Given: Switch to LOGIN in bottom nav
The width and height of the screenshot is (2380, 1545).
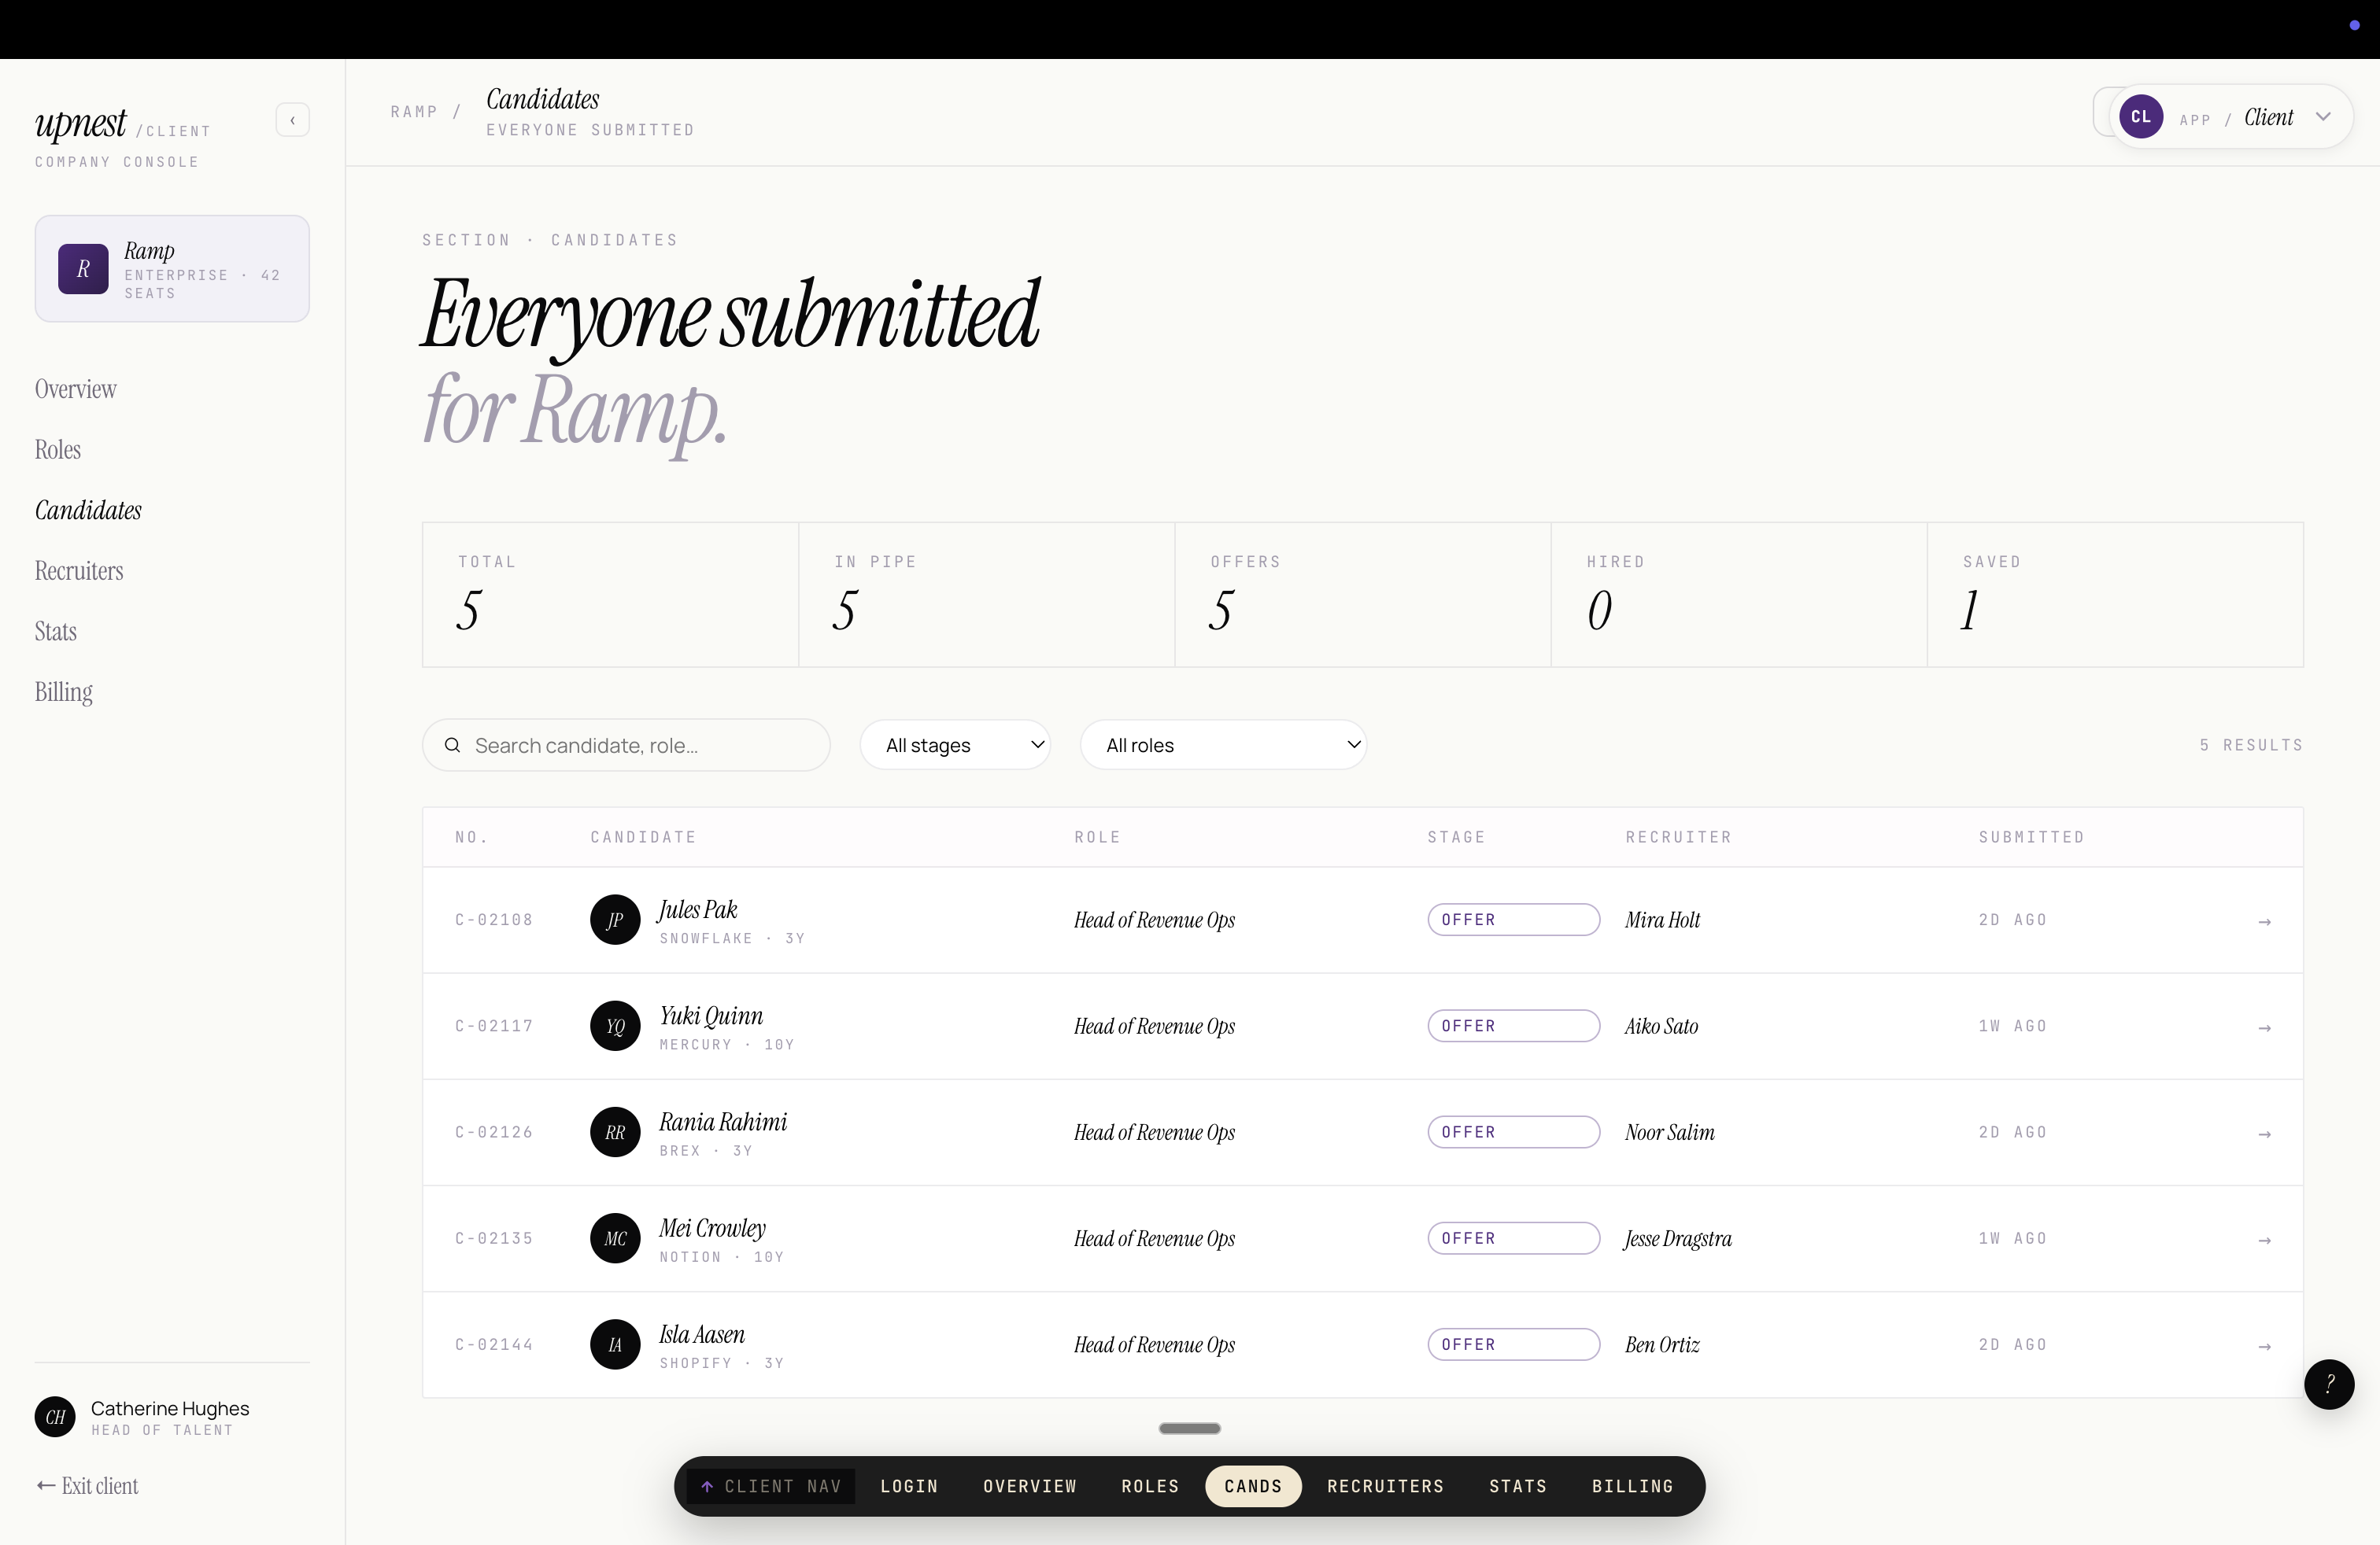Looking at the screenshot, I should pyautogui.click(x=909, y=1487).
